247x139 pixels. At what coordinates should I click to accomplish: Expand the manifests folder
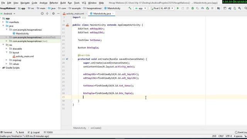pos(3,22)
